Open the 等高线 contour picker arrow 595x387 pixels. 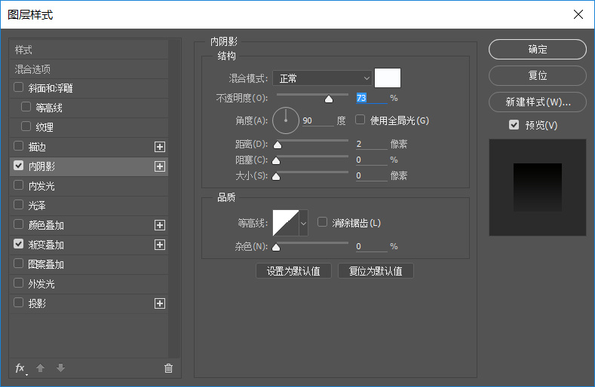click(x=304, y=223)
